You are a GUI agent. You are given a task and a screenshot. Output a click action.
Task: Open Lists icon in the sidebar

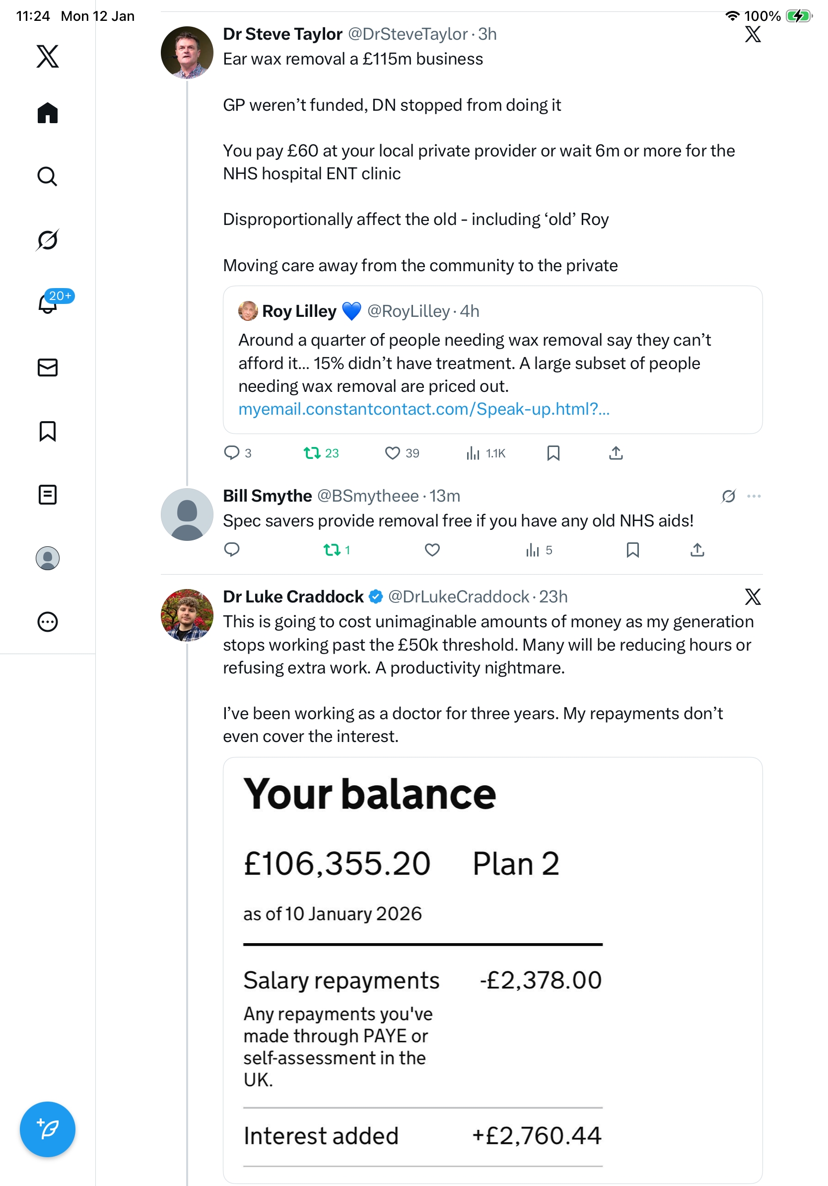(x=48, y=494)
